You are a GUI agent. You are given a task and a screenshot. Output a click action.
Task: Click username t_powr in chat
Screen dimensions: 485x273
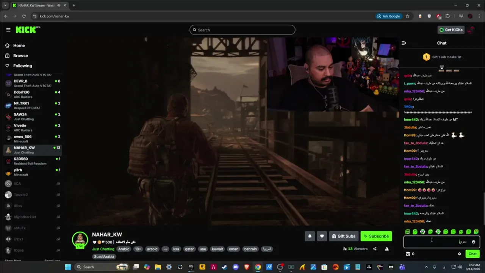(x=410, y=83)
